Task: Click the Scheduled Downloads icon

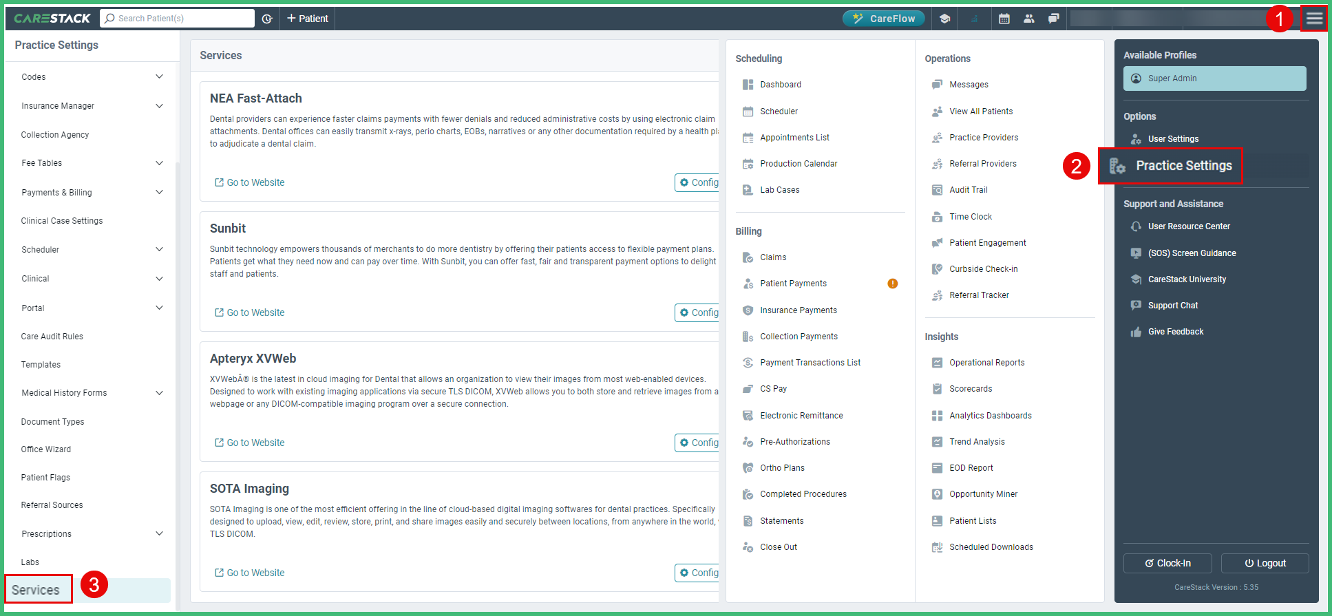Action: point(937,547)
